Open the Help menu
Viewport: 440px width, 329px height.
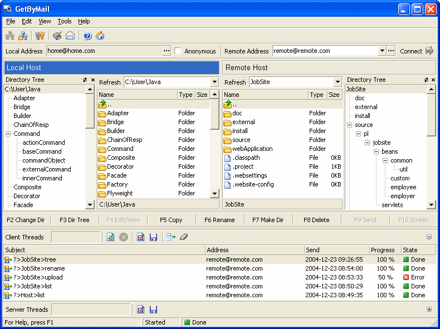coord(84,21)
